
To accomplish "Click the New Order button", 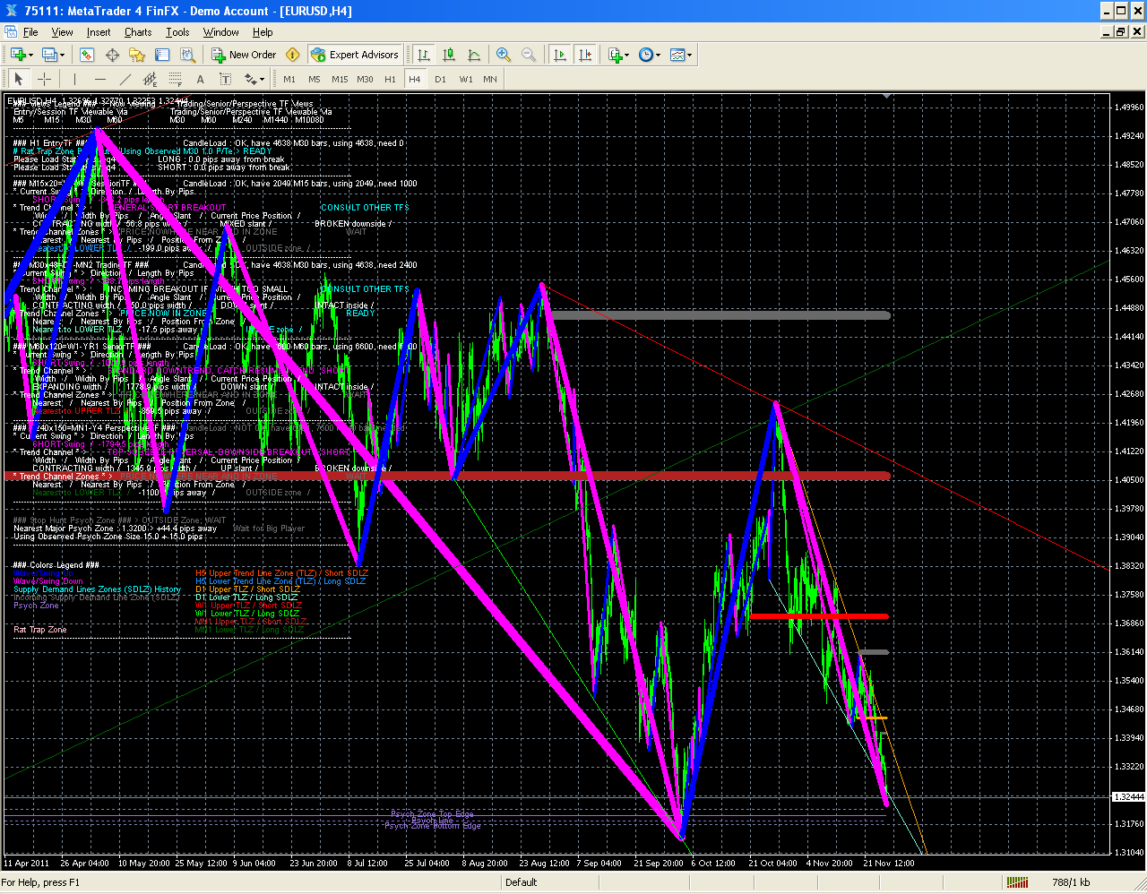I will 244,55.
